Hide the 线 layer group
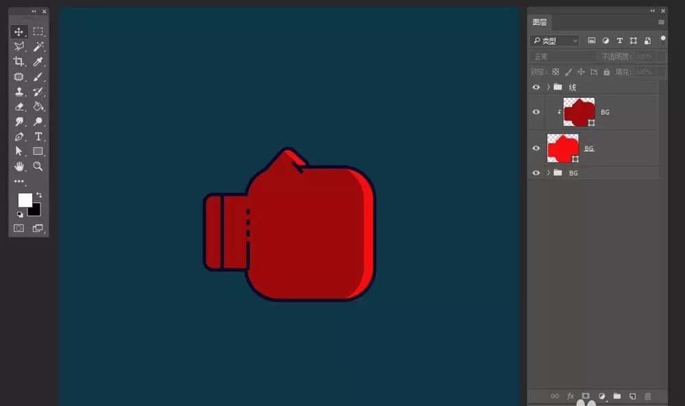 pyautogui.click(x=536, y=88)
